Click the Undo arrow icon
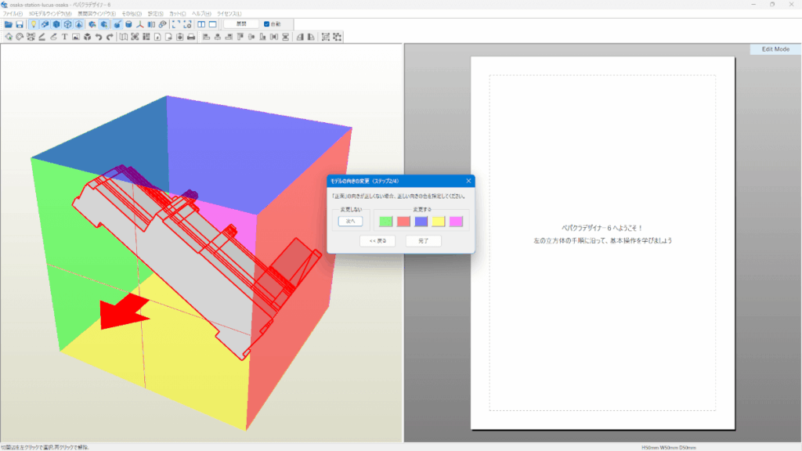This screenshot has width=802, height=451. (x=99, y=37)
